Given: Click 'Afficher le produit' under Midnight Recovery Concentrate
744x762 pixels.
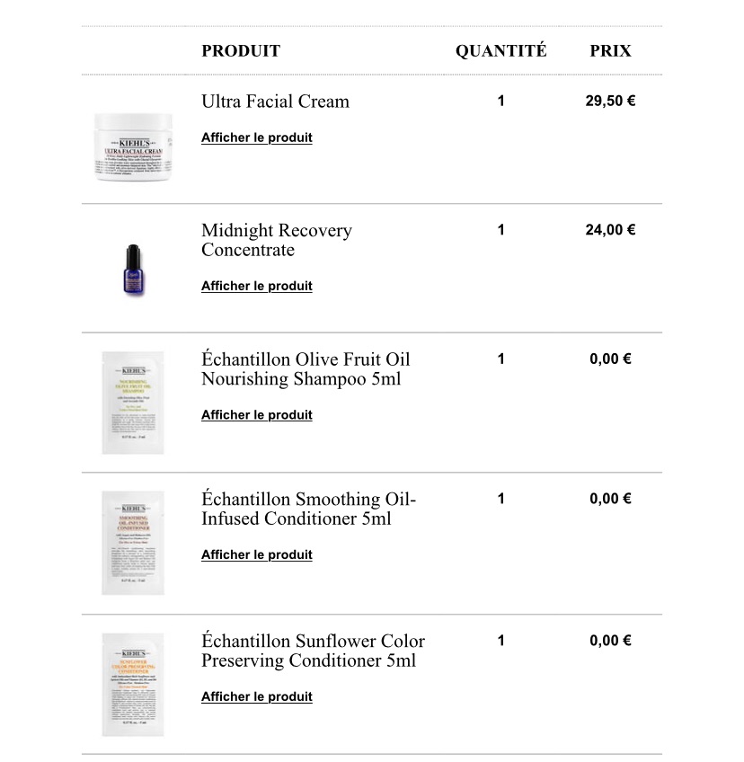Looking at the screenshot, I should pos(257,286).
